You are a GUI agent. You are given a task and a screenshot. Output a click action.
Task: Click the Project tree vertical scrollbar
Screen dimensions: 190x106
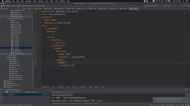pyautogui.click(x=33, y=71)
